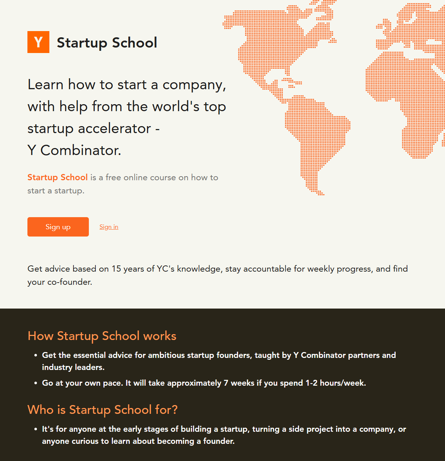Click the "Y Combinator." headline line
Viewport: 445px width, 461px height.
coord(74,150)
